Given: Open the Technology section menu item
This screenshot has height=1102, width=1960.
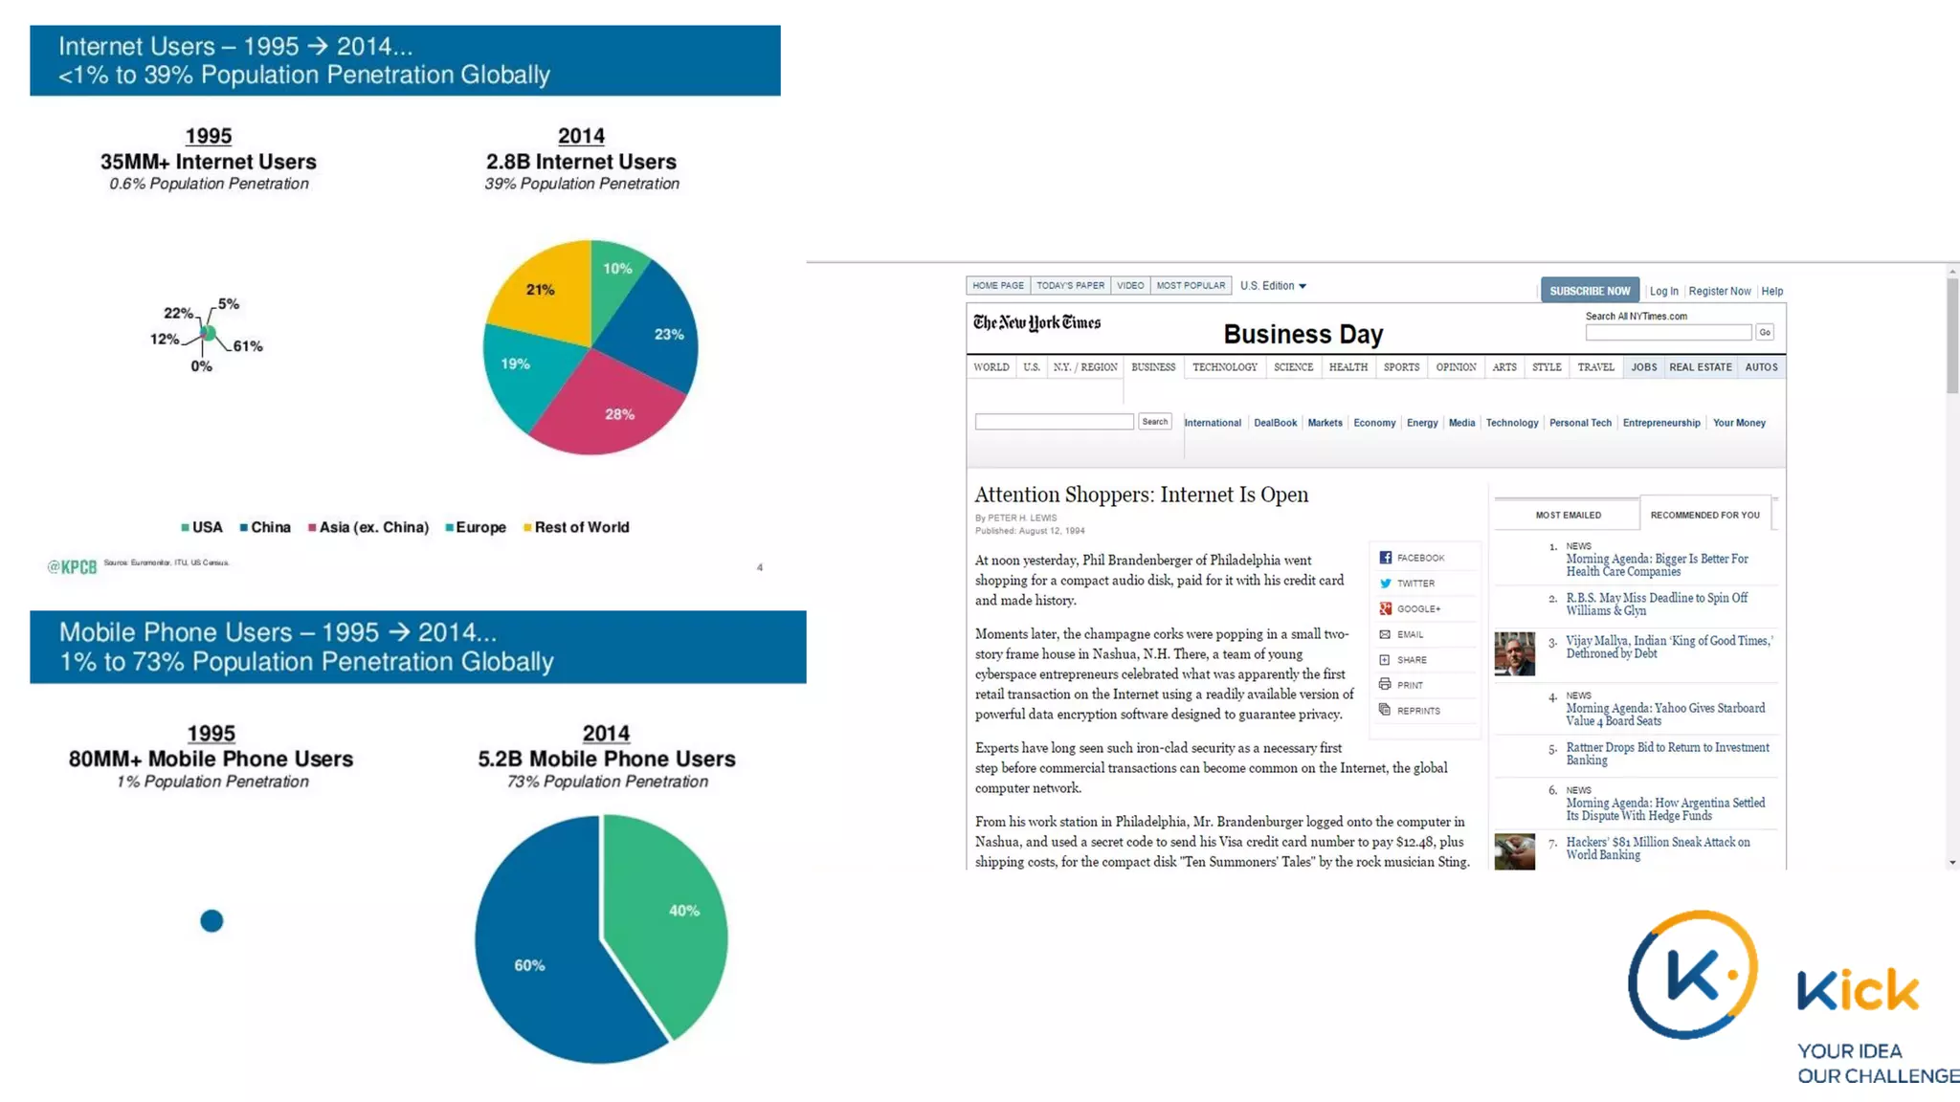Looking at the screenshot, I should [x=1224, y=367].
